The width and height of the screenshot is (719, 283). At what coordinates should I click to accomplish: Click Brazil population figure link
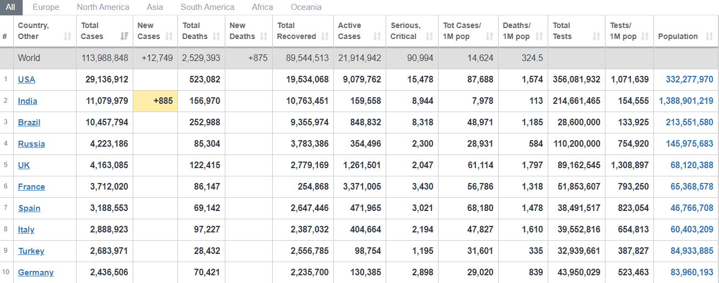689,123
